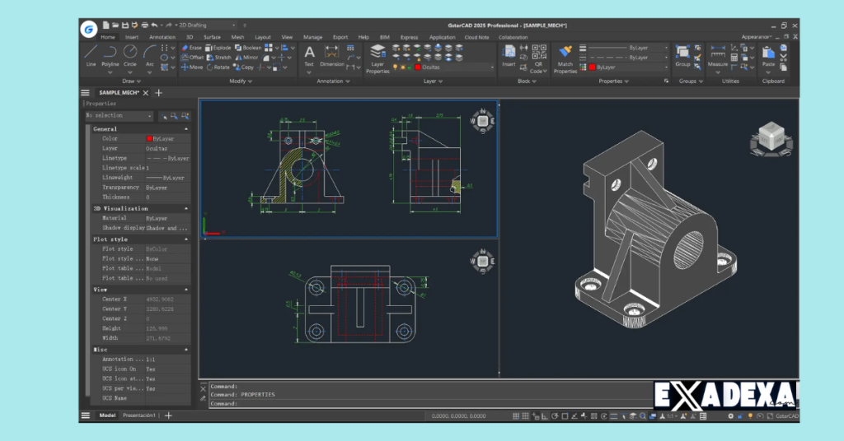Open the 2D Drafting workspace dropdown

pos(207,26)
